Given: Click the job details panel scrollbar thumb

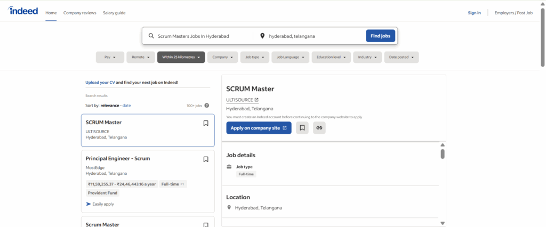Looking at the screenshot, I should [x=443, y=154].
